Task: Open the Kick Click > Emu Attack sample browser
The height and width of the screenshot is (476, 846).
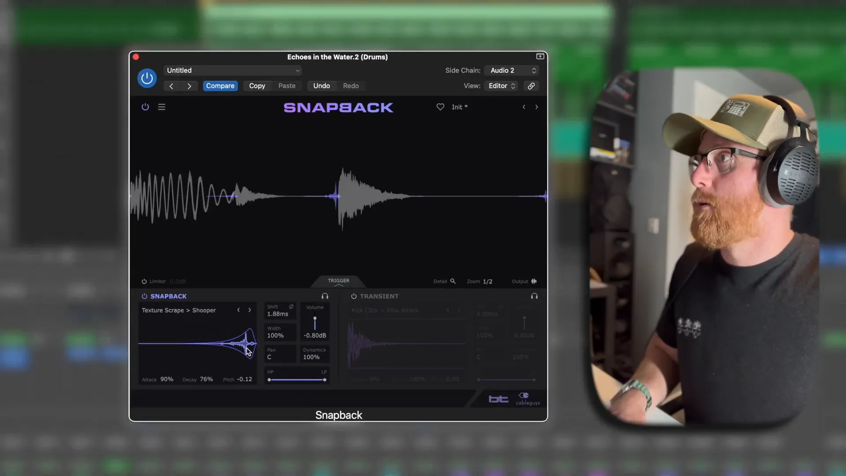Action: tap(385, 310)
